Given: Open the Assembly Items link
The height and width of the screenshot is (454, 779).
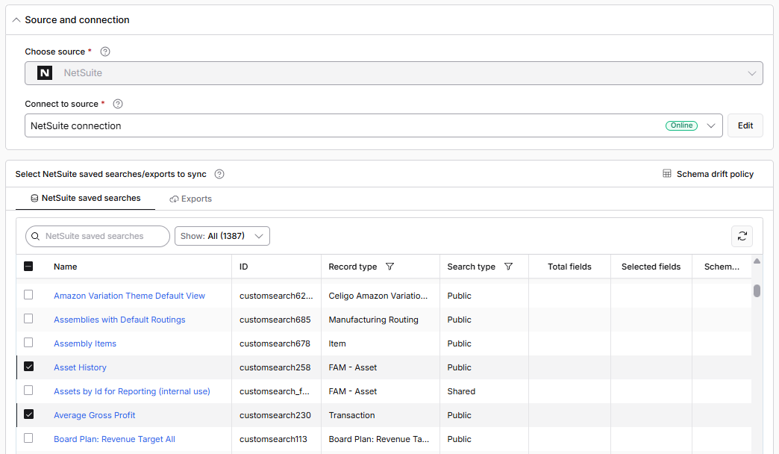Looking at the screenshot, I should coord(85,343).
